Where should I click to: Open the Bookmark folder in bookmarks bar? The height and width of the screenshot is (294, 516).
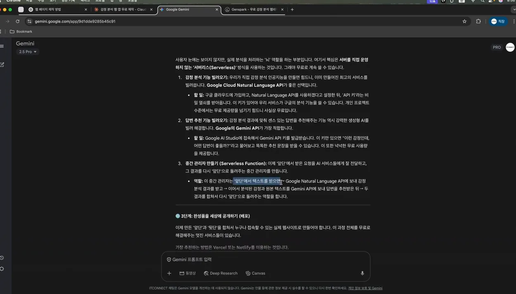(21, 31)
